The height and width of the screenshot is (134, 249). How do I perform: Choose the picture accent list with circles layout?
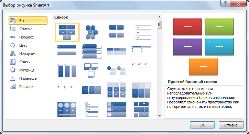(x=116, y=70)
